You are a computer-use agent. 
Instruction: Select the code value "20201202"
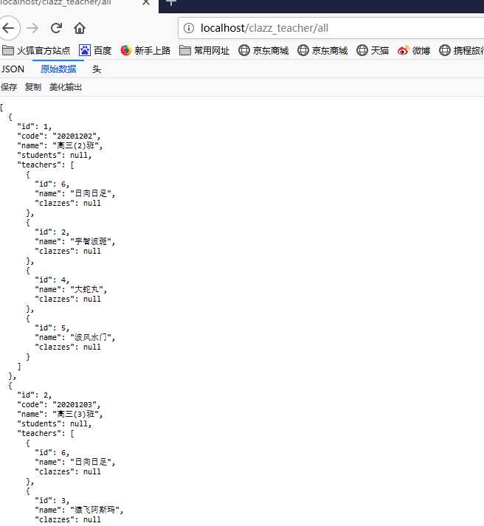coord(75,136)
